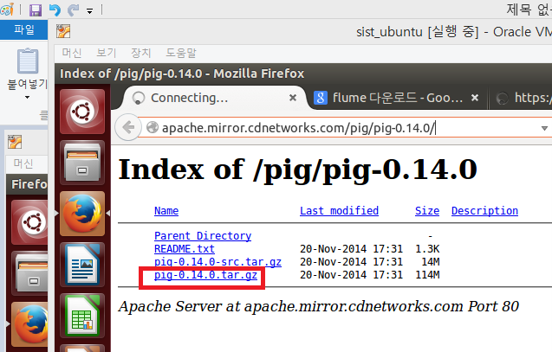Click the Redo arrow icon

pyautogui.click(x=73, y=10)
